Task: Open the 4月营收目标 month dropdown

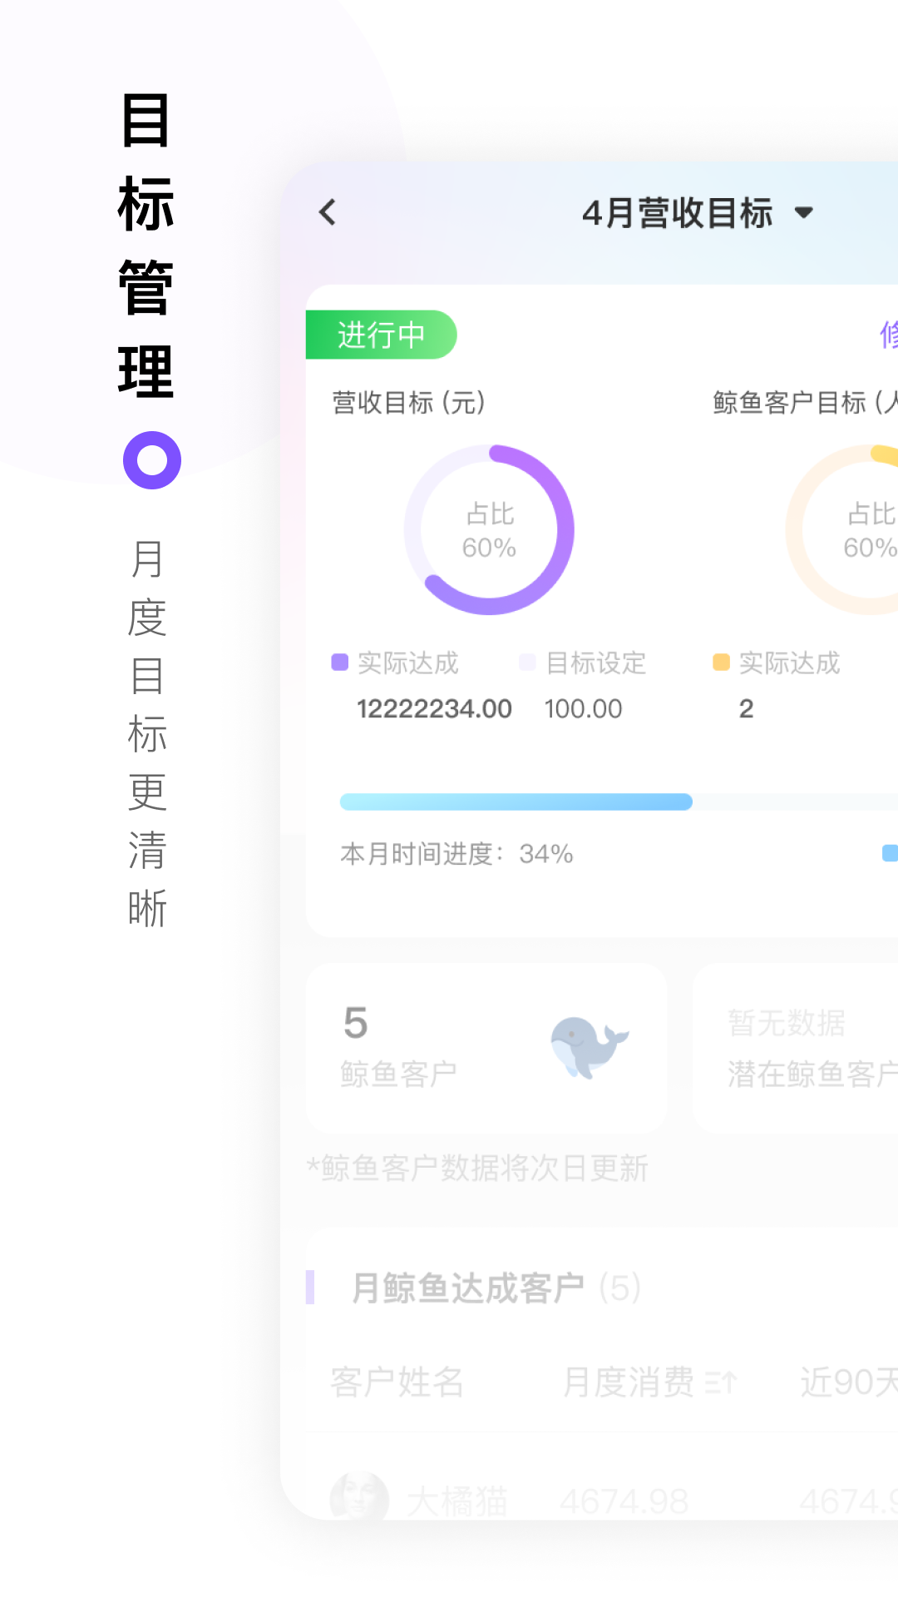Action: click(678, 213)
